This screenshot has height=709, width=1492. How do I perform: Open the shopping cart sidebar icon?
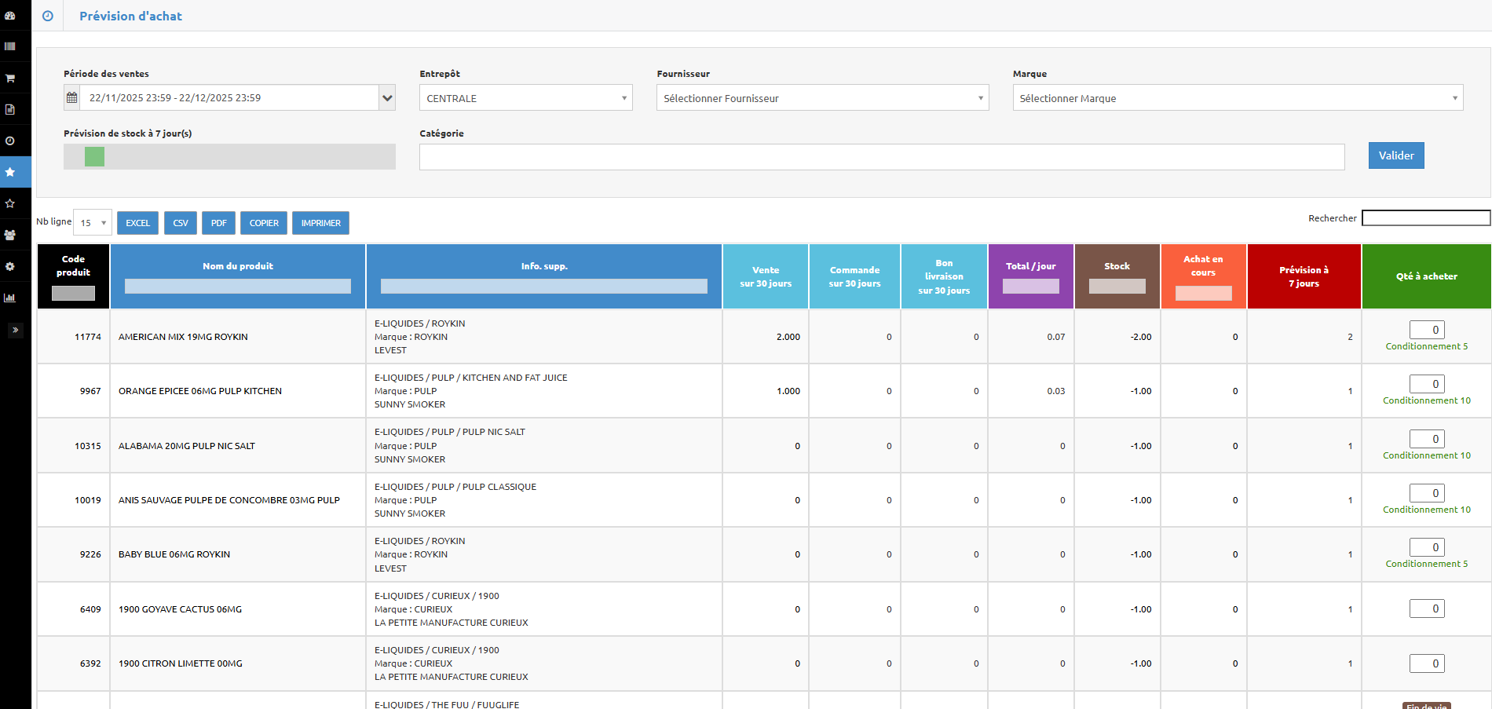10,78
